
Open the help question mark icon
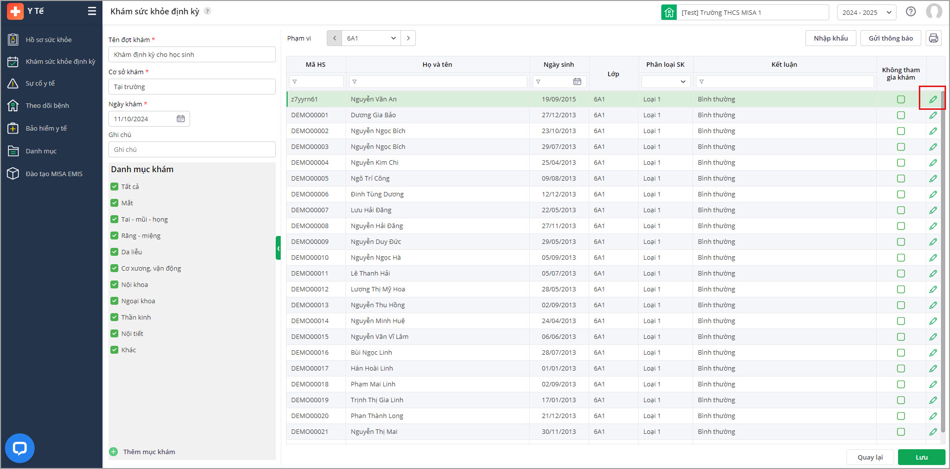[910, 12]
